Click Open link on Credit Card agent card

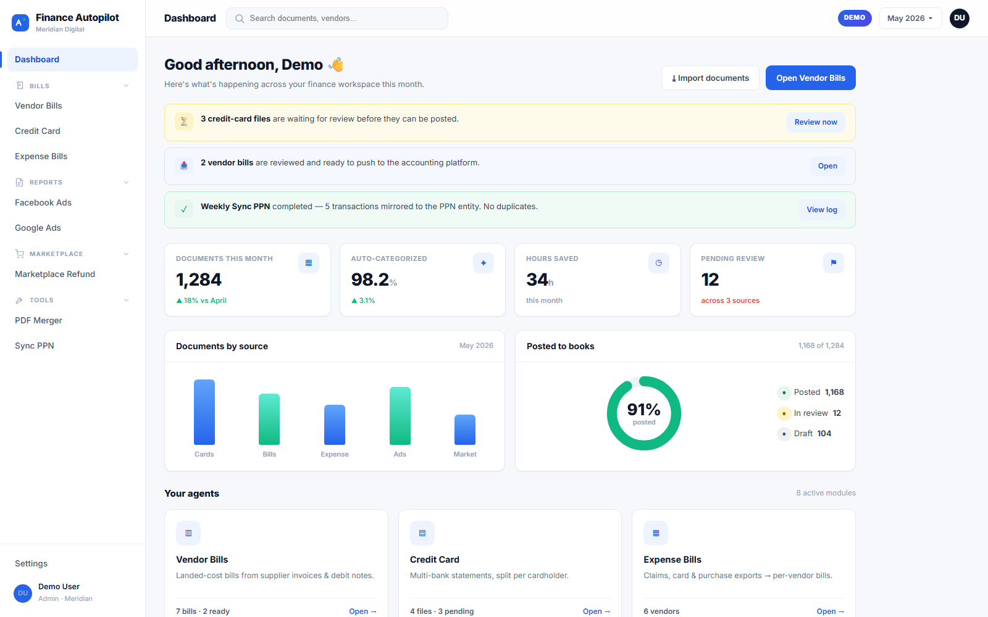coord(597,611)
